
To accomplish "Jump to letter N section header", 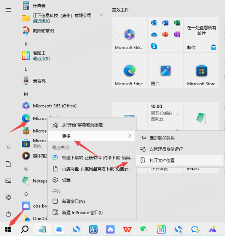I will (x=26, y=169).
